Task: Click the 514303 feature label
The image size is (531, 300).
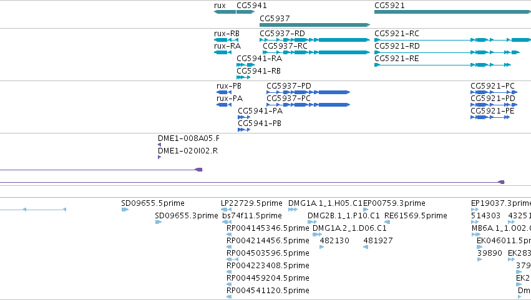Action: (485, 216)
